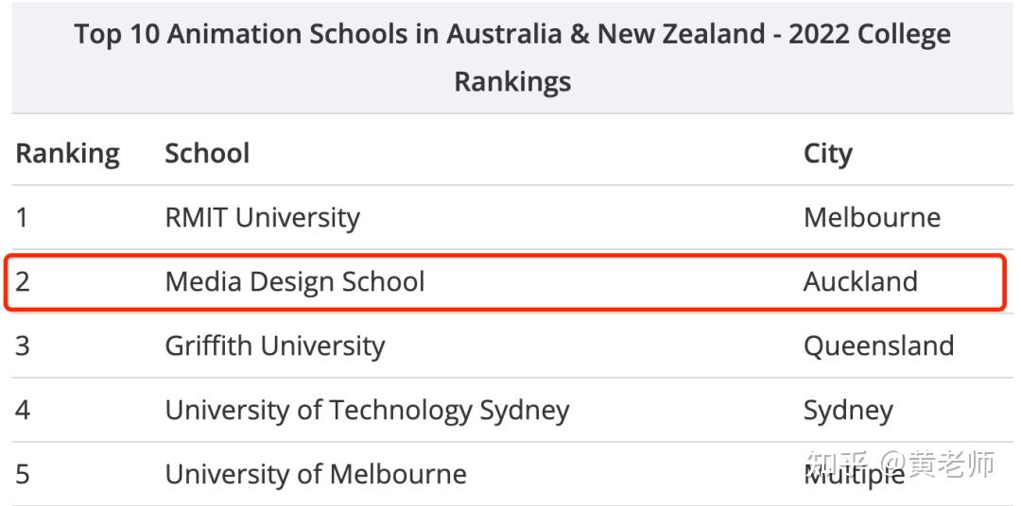Viewport: 1021px width, 506px height.
Task: Open Media Design School entry
Action: 295,281
